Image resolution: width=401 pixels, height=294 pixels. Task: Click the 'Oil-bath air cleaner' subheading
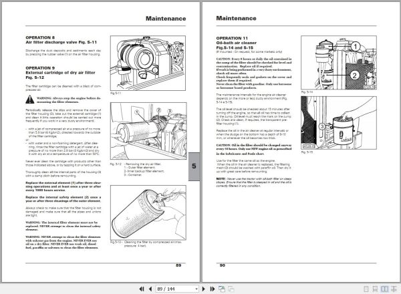coord(237,43)
